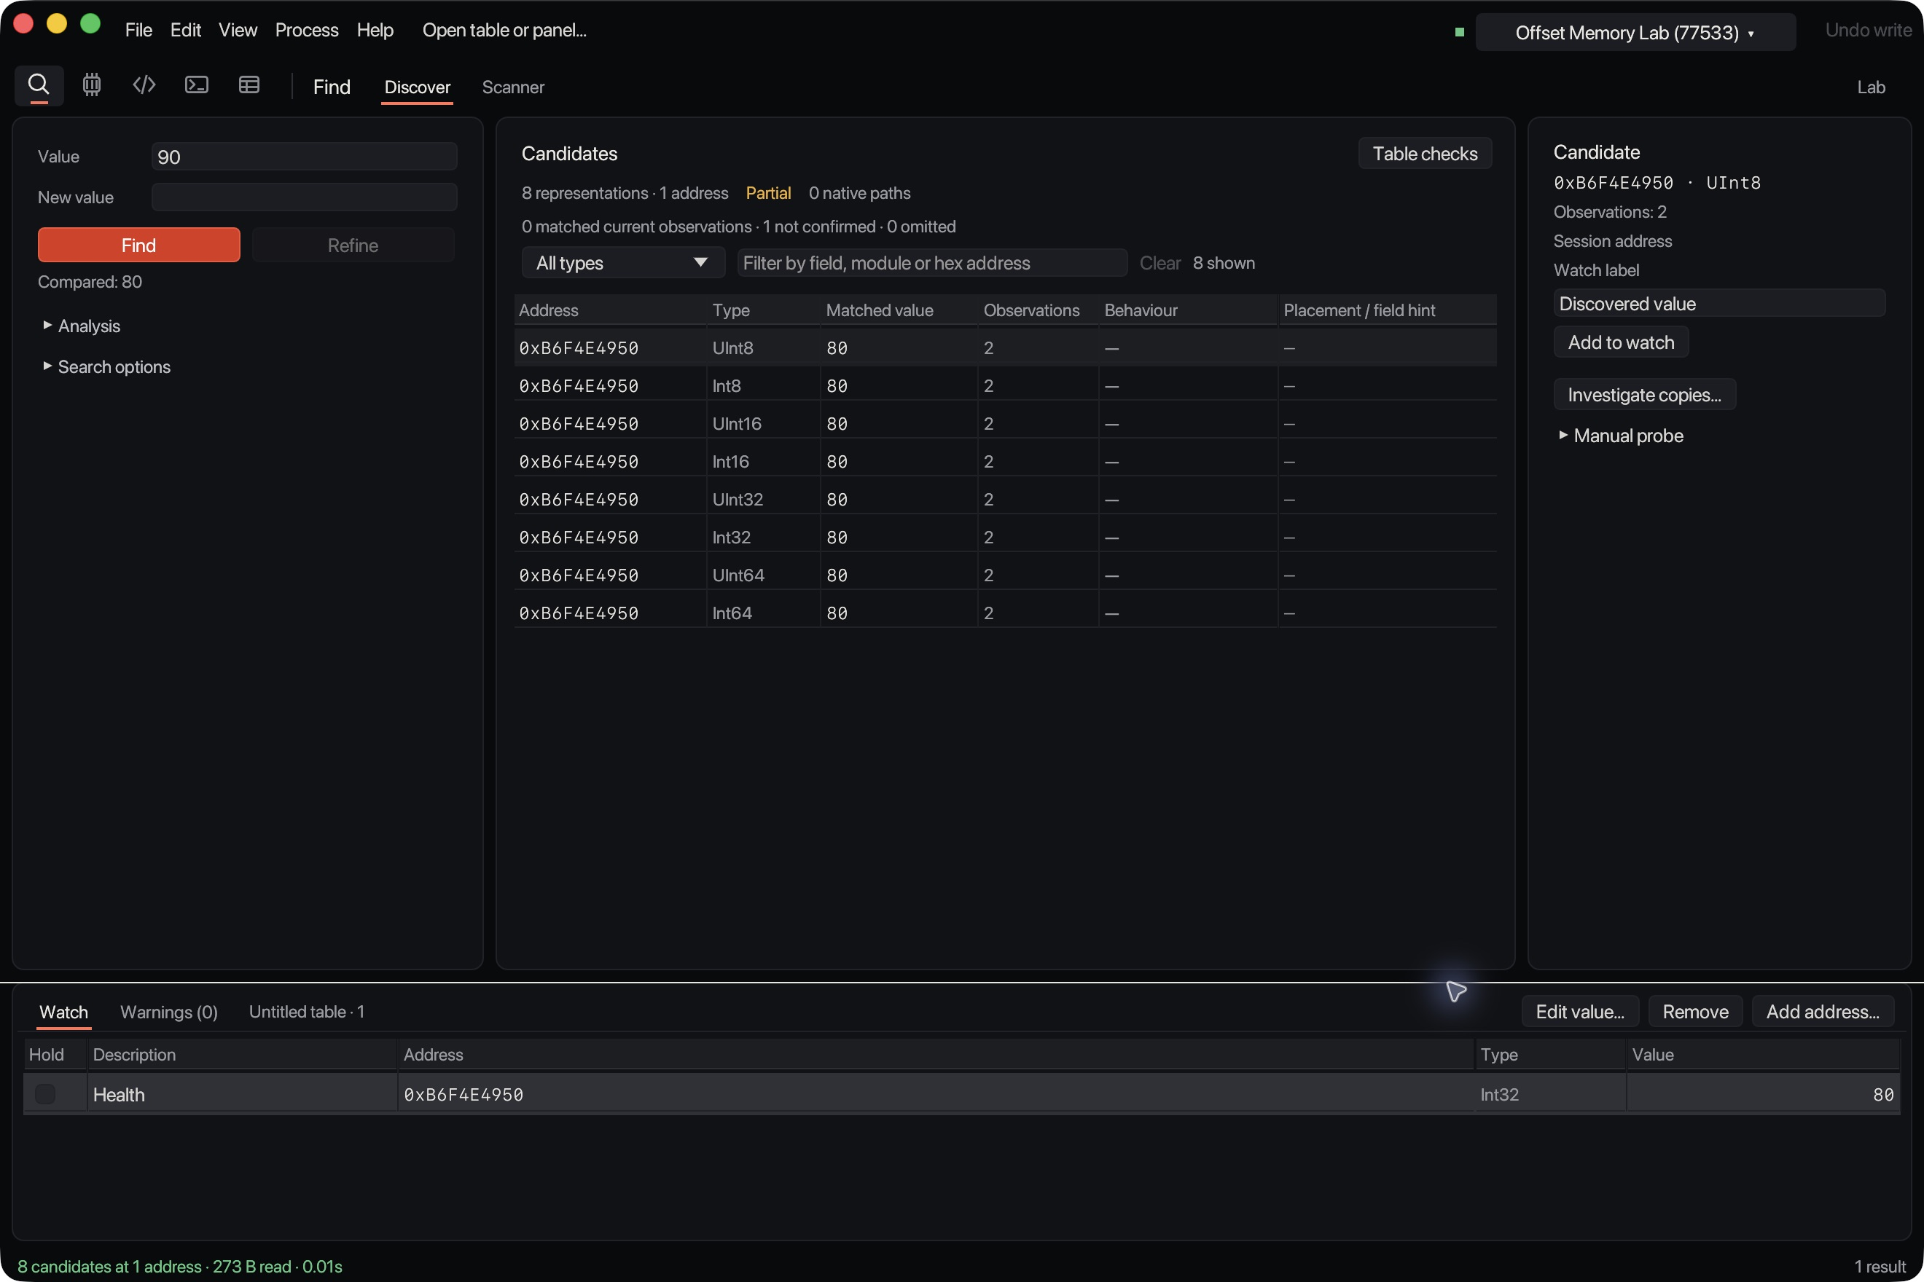Click Investigate copies... button
This screenshot has width=1924, height=1282.
[1644, 394]
